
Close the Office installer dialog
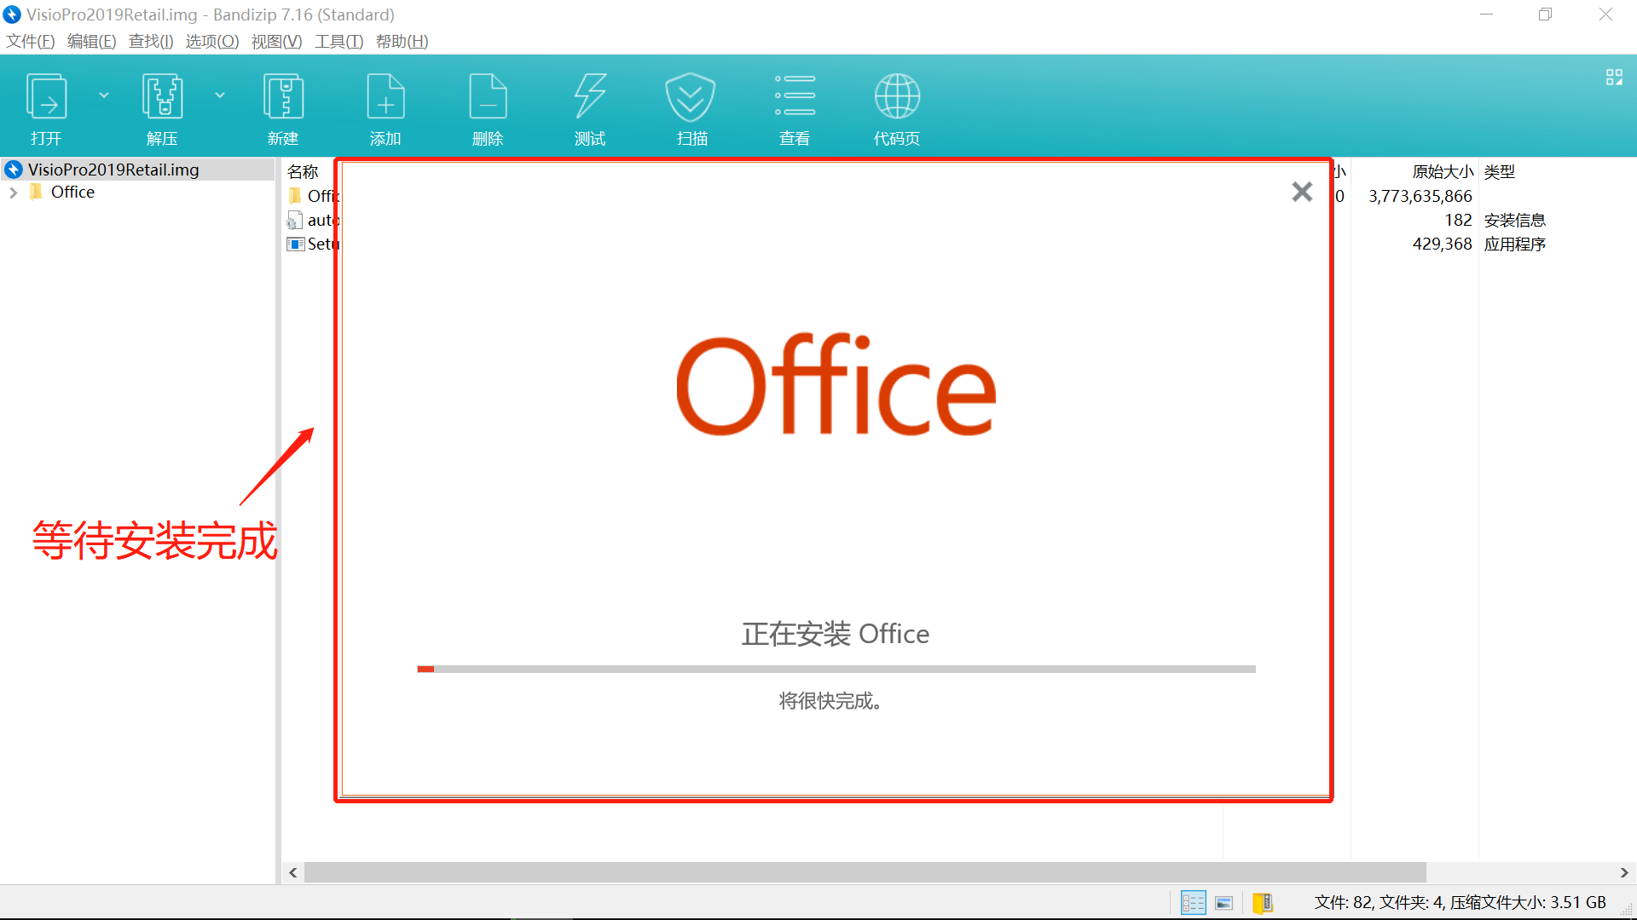point(1302,192)
